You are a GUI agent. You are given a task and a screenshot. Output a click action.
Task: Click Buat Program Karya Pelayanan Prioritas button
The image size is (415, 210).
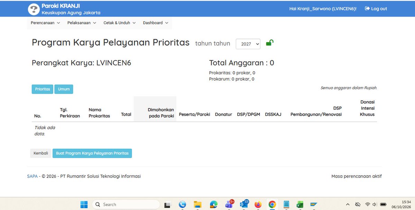(92, 153)
